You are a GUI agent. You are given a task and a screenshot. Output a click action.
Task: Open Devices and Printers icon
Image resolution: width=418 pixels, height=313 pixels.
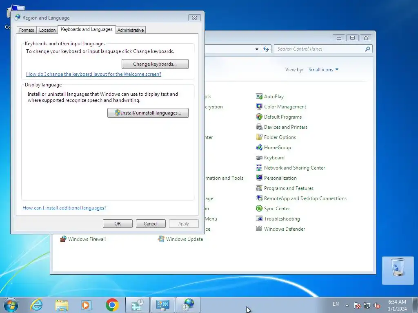pyautogui.click(x=259, y=127)
